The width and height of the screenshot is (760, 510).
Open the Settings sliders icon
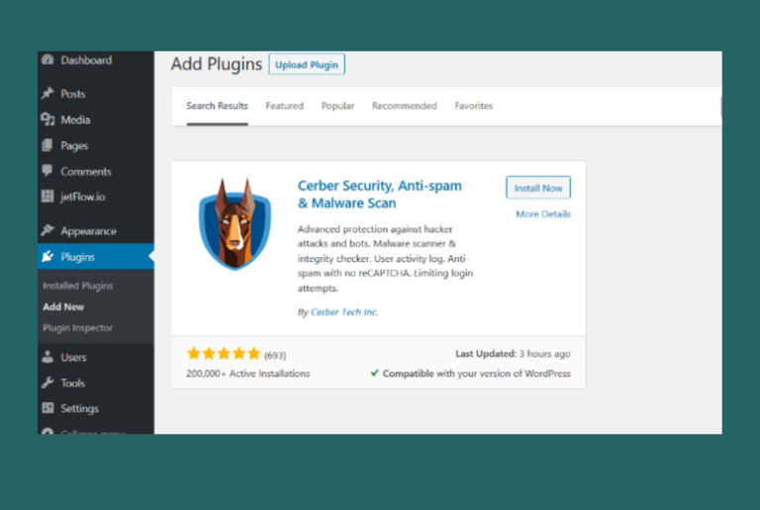click(x=47, y=408)
